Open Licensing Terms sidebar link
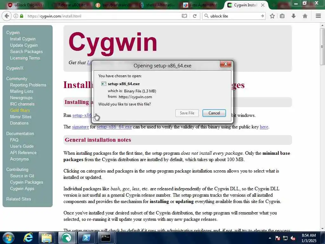The width and height of the screenshot is (325, 244). (x=25, y=58)
